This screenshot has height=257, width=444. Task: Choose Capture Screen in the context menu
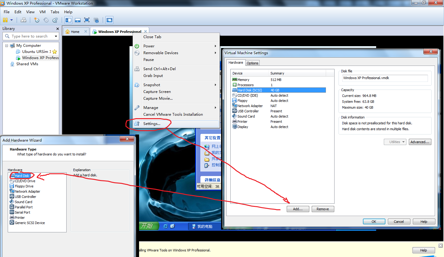(176, 92)
